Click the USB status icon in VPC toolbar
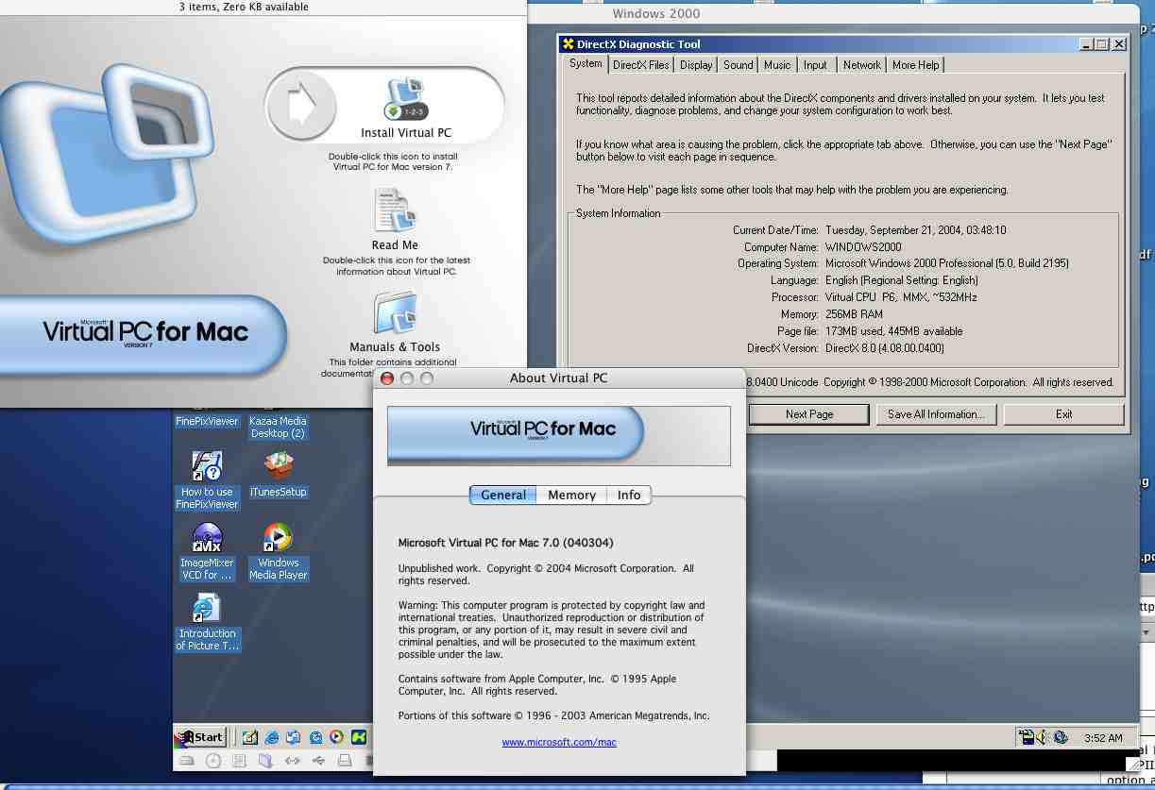Image resolution: width=1155 pixels, height=790 pixels. tap(318, 760)
